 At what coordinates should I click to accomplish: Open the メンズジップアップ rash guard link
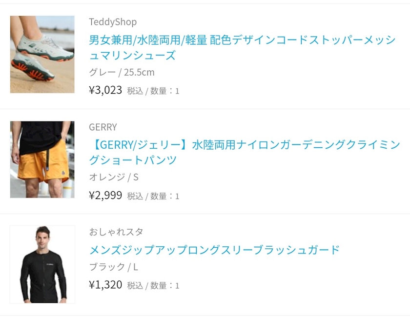(x=214, y=250)
